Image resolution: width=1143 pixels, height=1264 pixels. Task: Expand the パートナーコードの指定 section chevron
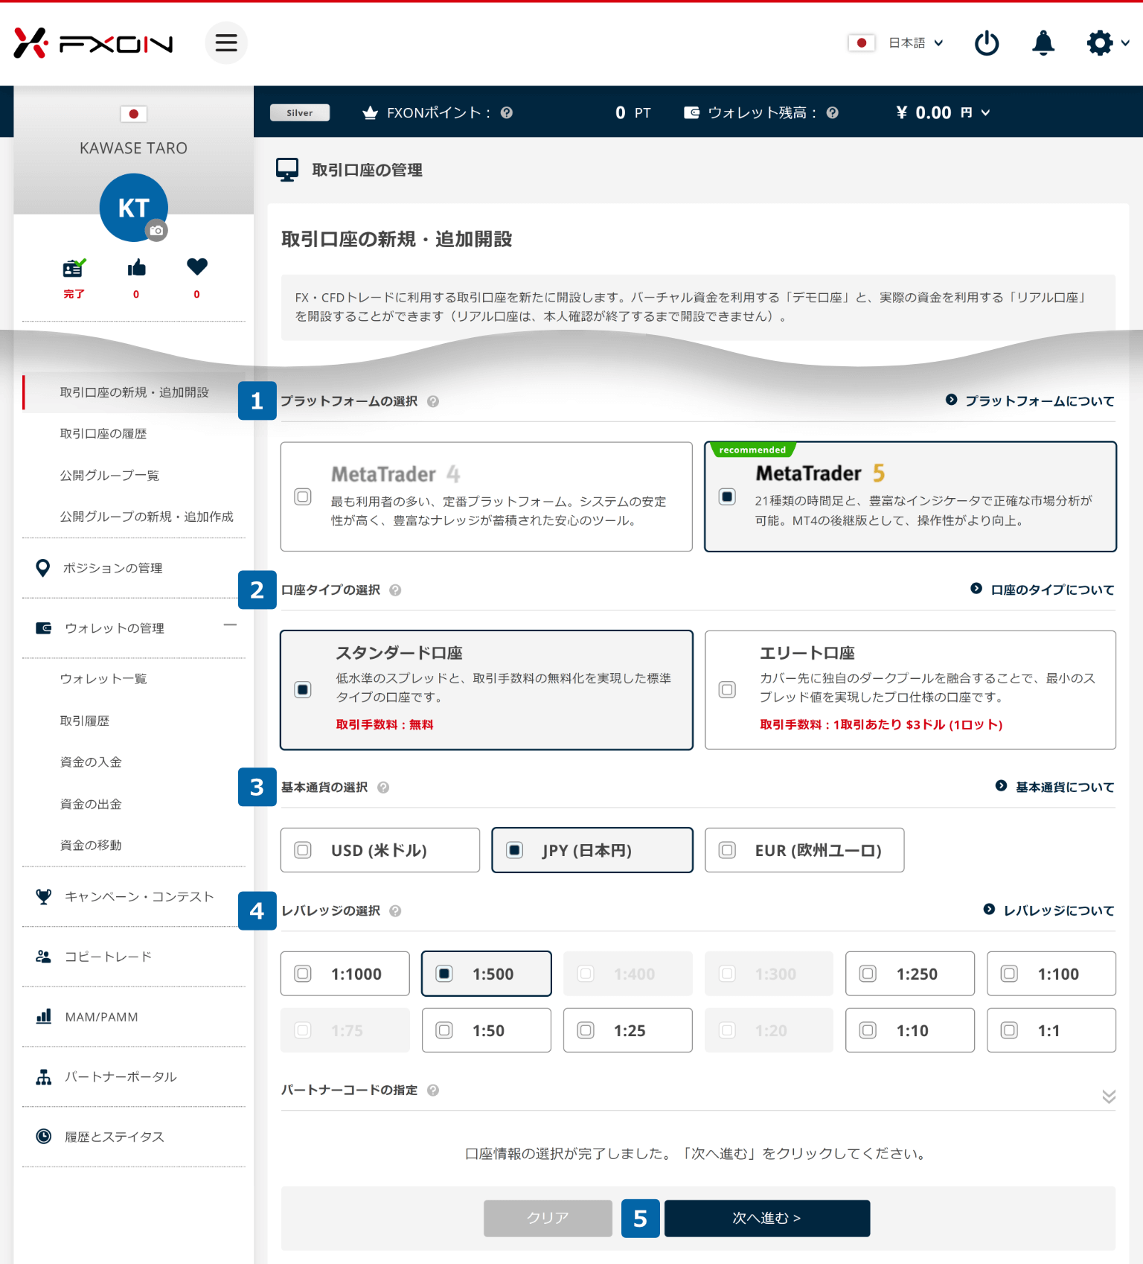coord(1109,1097)
